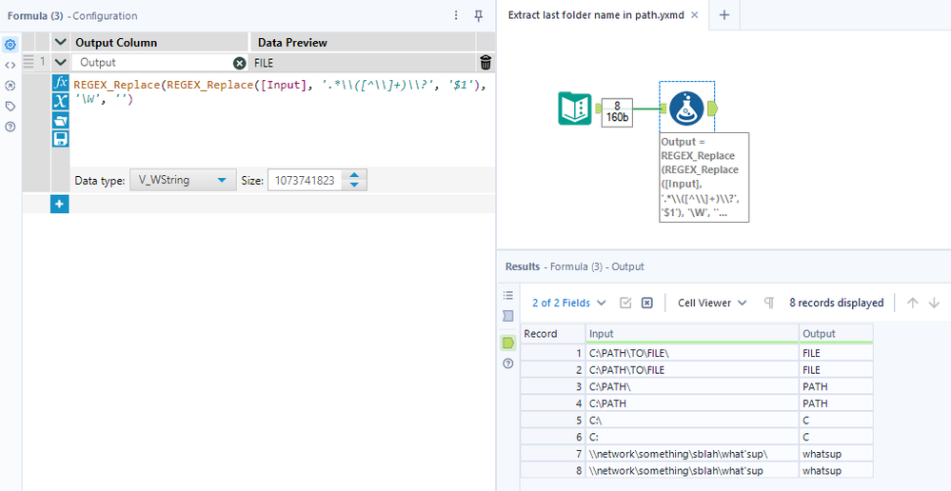Toggle show whitespace pilcrow in Results
This screenshot has width=951, height=491.
click(769, 303)
